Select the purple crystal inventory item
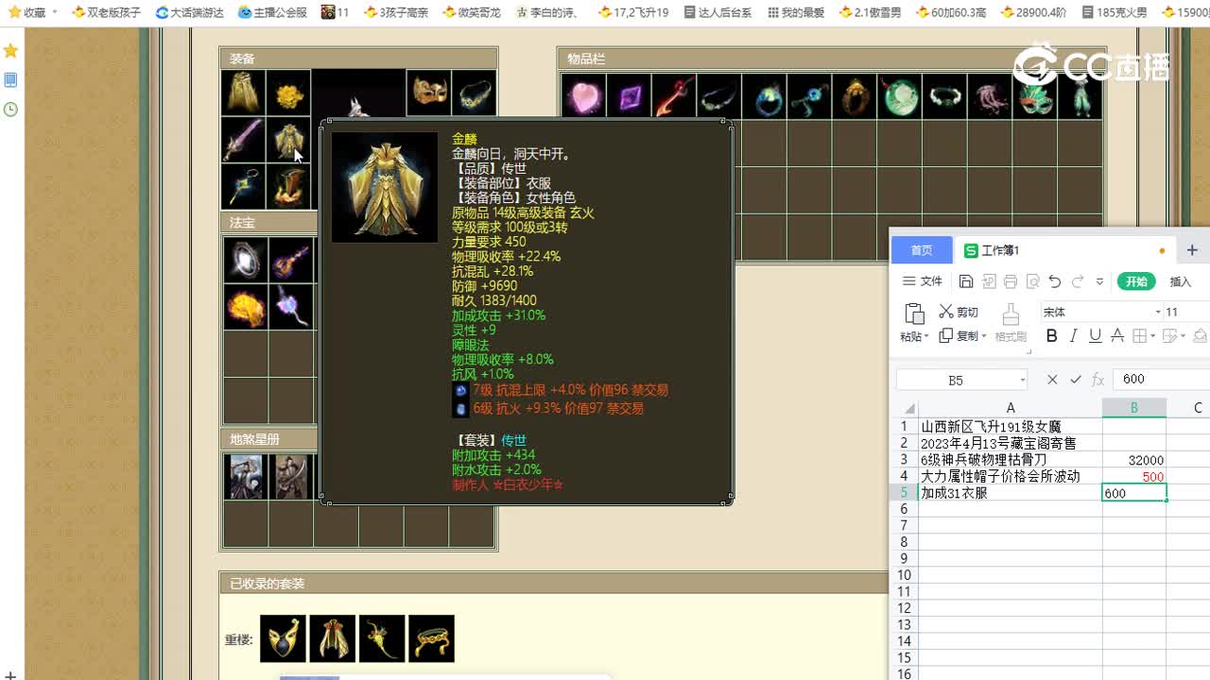 629,96
